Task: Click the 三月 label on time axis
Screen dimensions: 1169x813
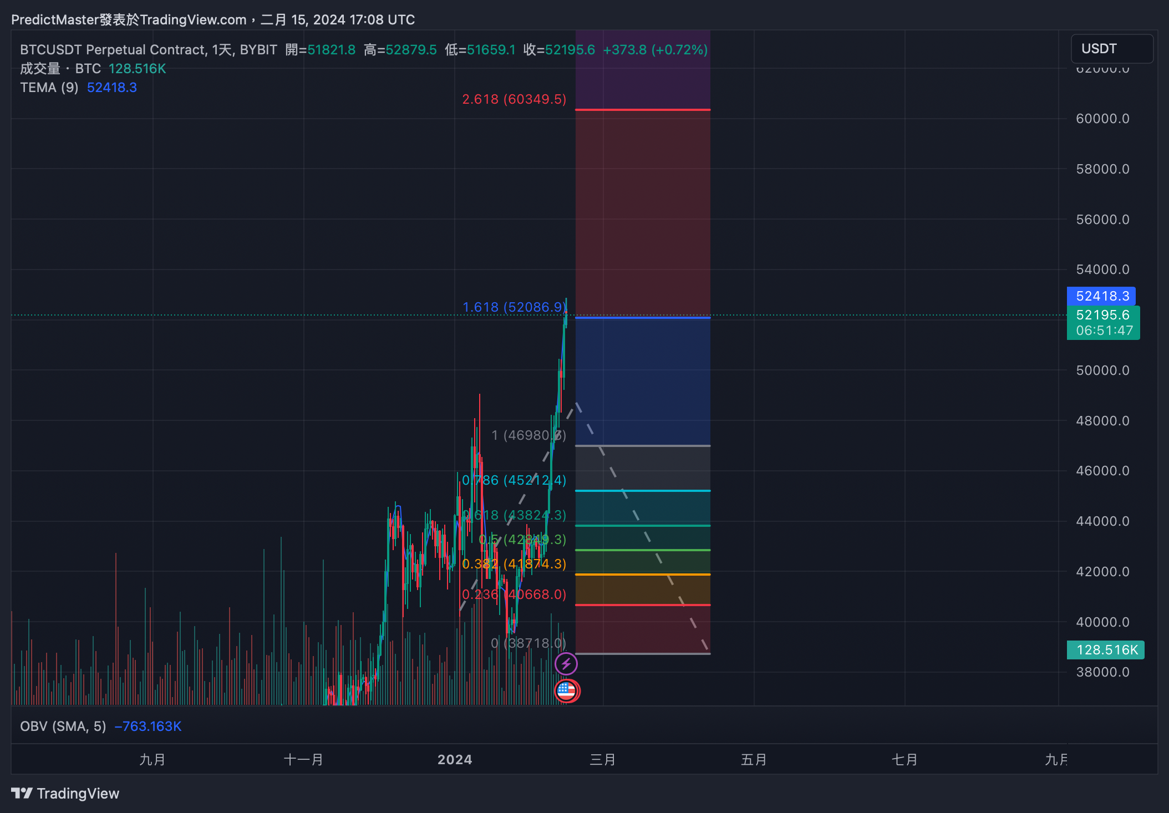Action: coord(603,760)
